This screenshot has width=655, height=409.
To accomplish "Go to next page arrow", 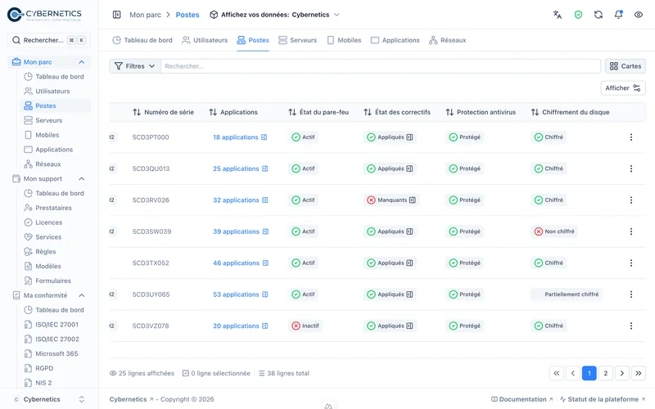I will [622, 373].
